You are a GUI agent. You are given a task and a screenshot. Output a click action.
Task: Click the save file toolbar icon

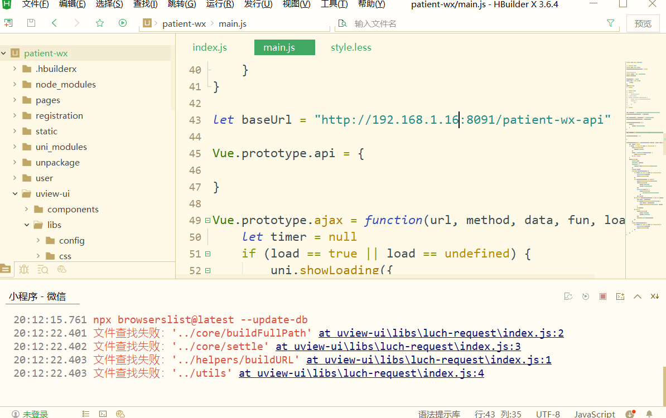[31, 23]
